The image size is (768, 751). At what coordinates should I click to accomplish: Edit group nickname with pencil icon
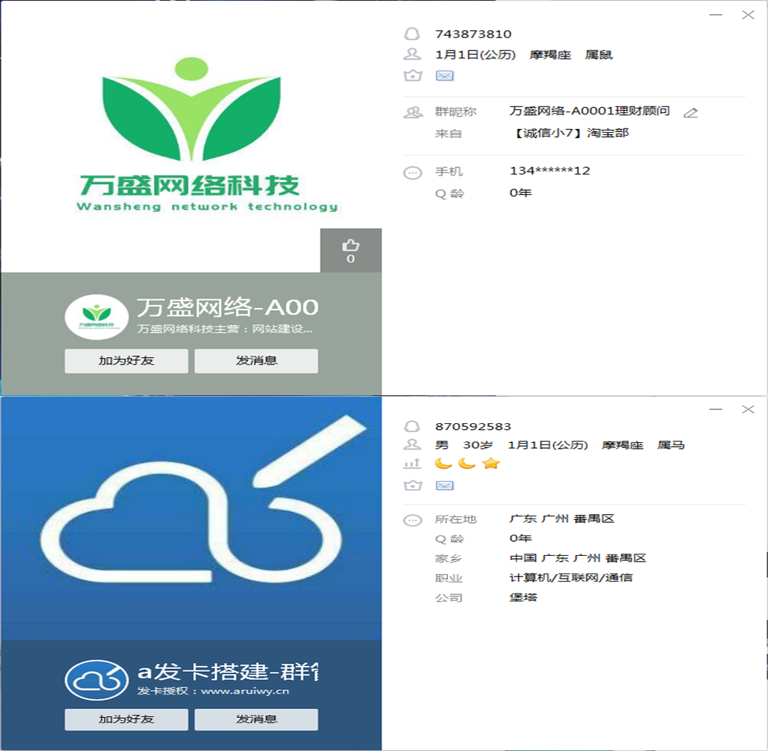690,113
